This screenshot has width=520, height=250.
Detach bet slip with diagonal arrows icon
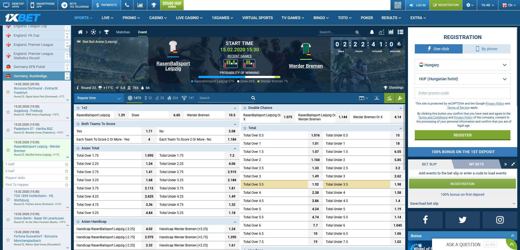click(x=513, y=164)
